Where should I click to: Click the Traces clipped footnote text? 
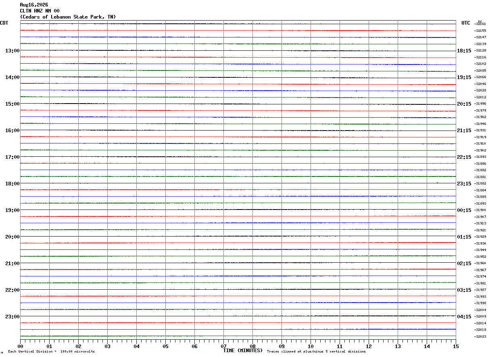point(316,351)
